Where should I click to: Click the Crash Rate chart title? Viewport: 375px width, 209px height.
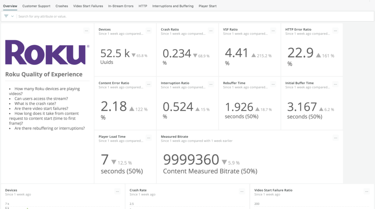click(x=138, y=190)
